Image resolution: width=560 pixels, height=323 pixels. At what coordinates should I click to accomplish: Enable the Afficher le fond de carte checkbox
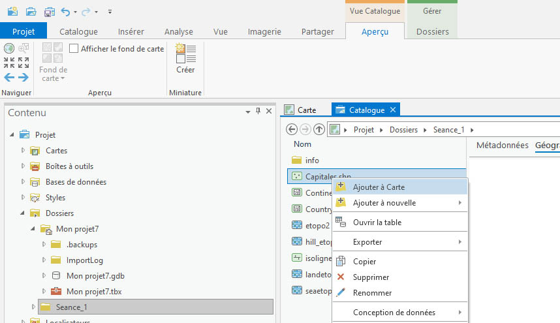click(74, 48)
